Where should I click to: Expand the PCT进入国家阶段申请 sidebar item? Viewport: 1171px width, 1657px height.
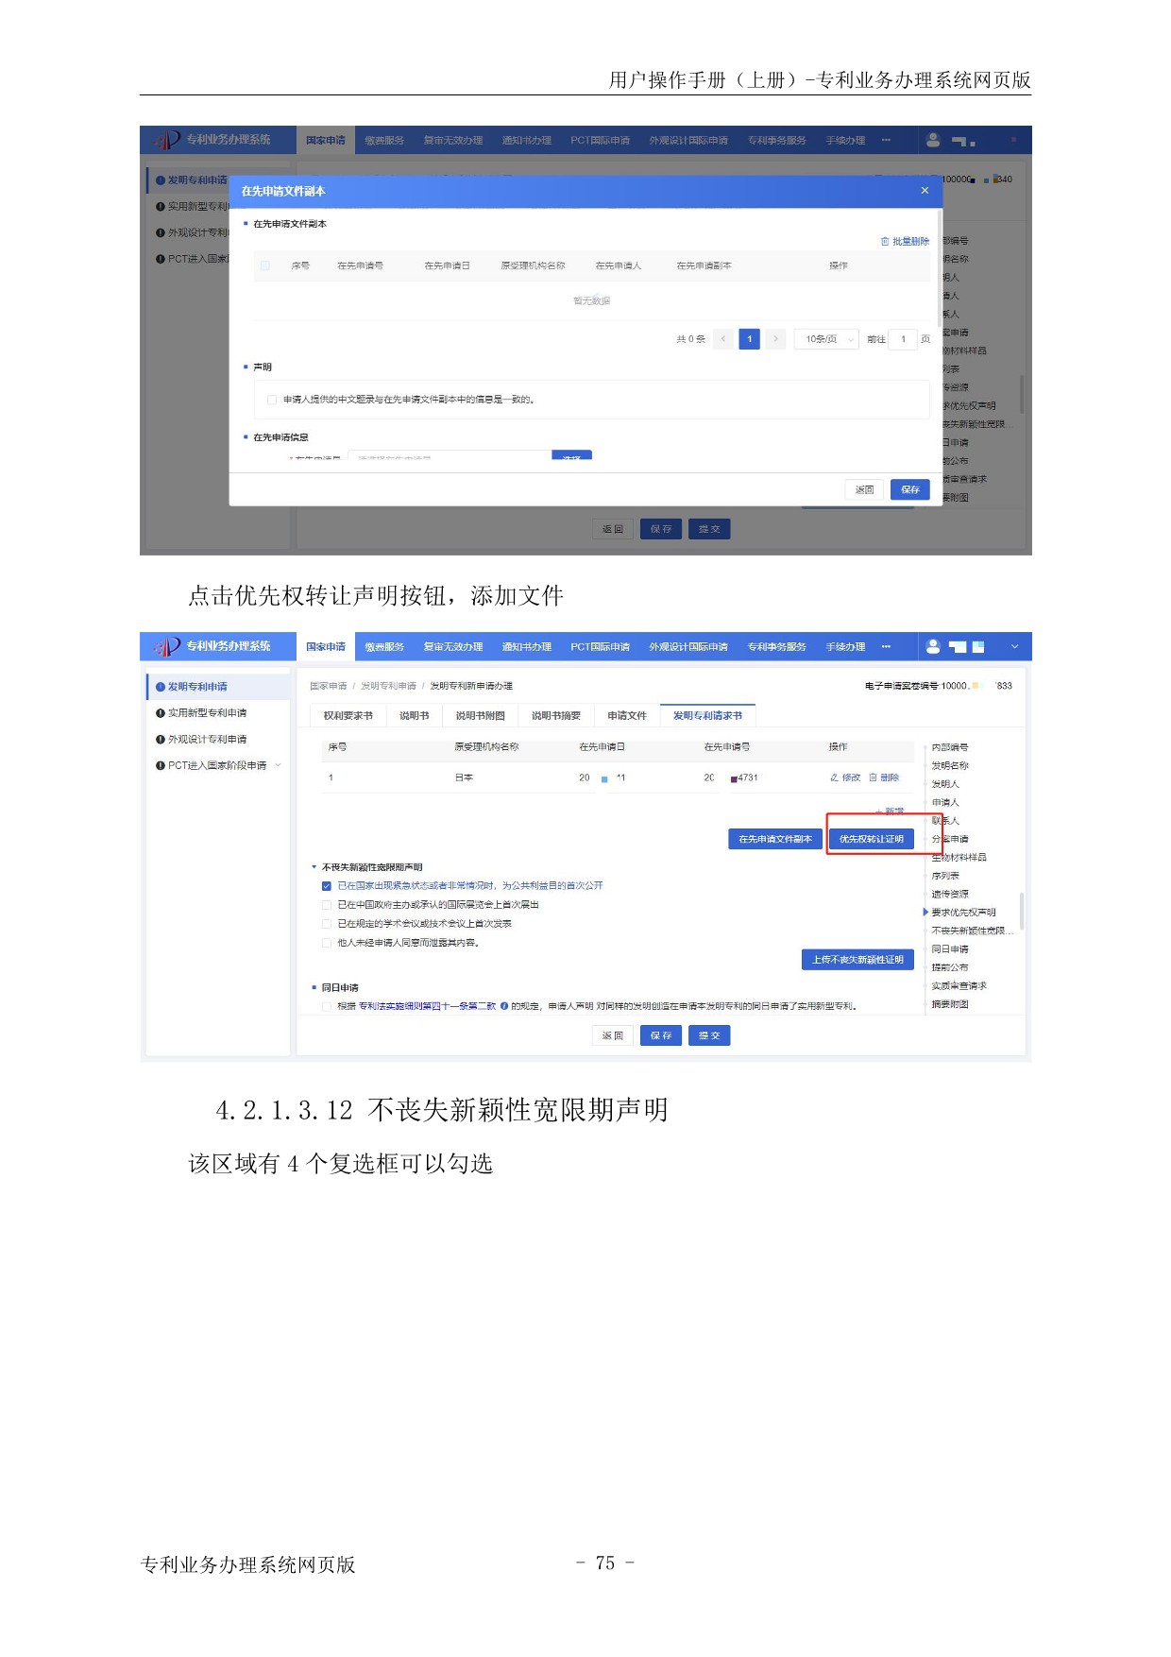pos(278,765)
